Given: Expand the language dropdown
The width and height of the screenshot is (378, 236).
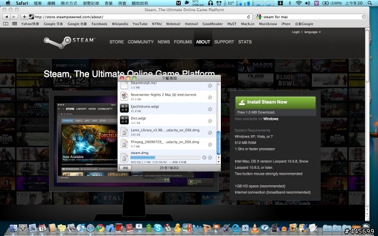Looking at the screenshot, I should tap(312, 32).
